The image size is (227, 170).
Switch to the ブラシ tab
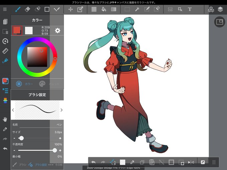click(x=19, y=165)
